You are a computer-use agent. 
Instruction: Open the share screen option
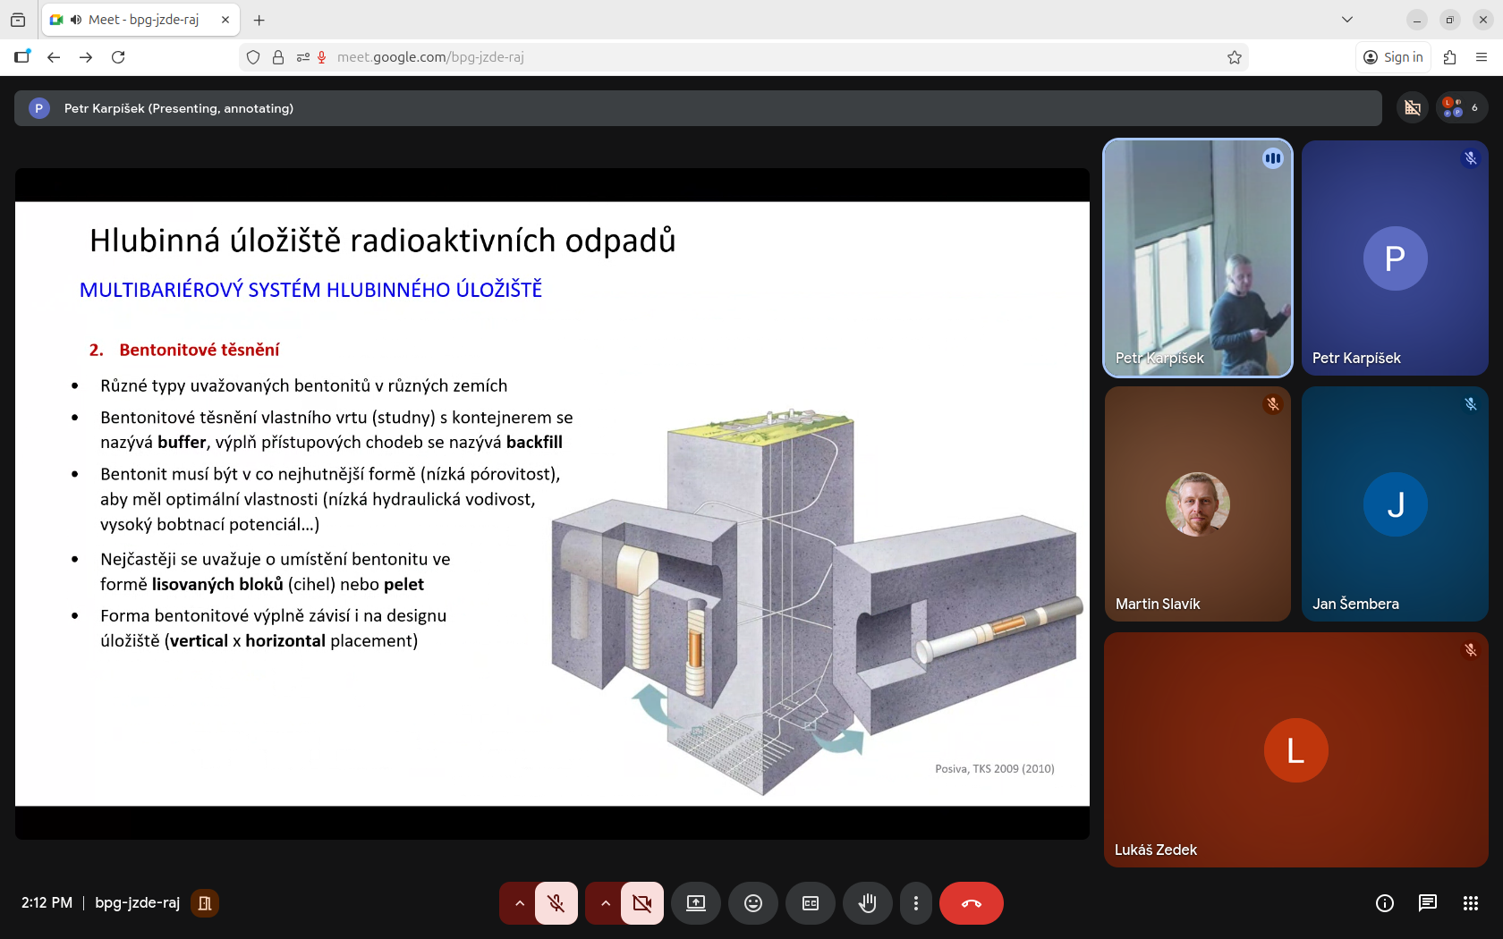coord(696,903)
